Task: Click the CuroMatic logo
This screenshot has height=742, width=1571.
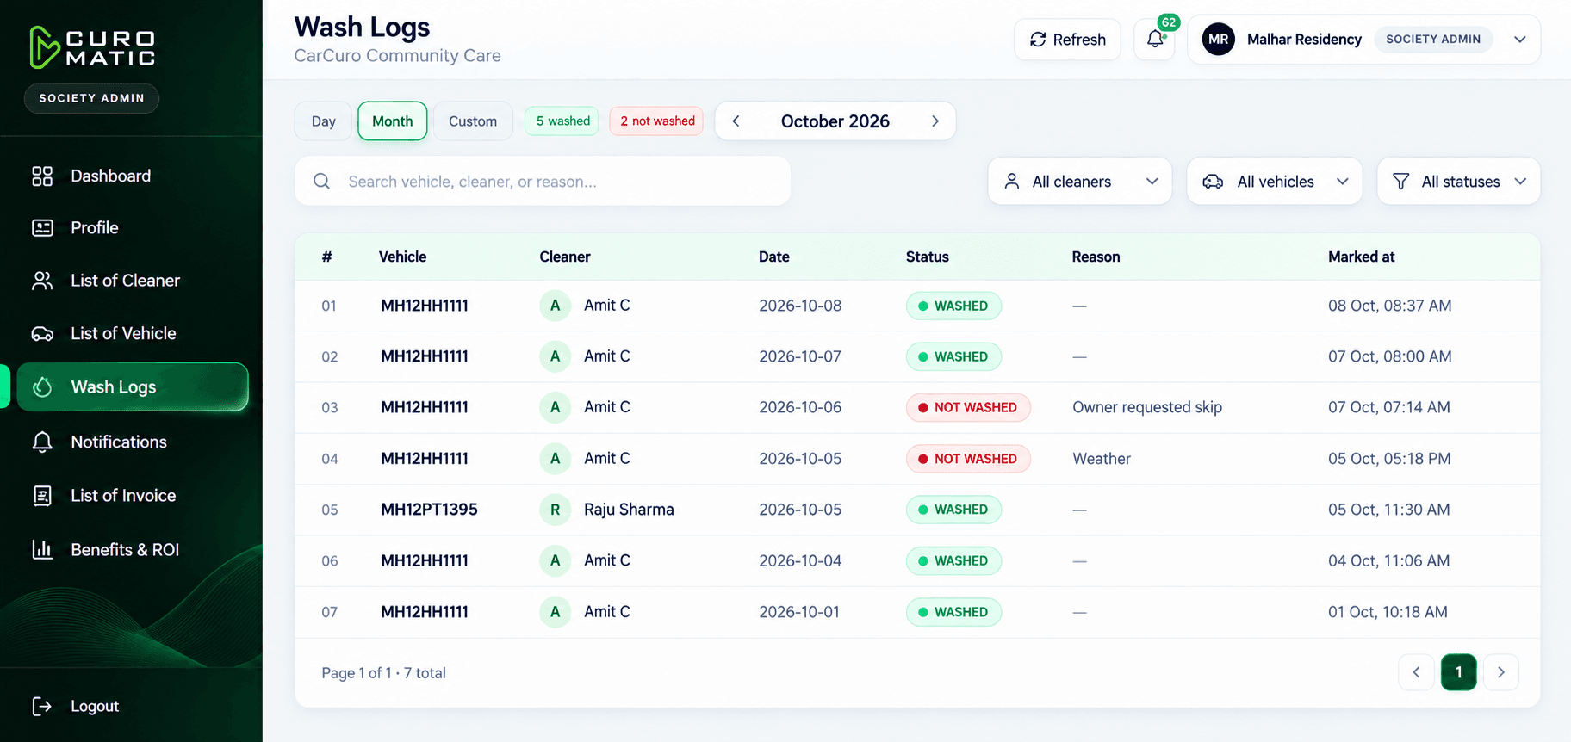Action: click(92, 47)
